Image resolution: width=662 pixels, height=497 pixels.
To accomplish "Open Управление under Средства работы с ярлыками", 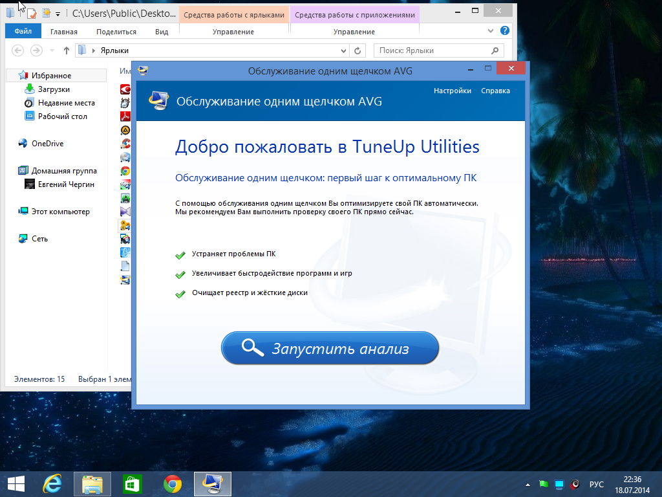I will (233, 32).
